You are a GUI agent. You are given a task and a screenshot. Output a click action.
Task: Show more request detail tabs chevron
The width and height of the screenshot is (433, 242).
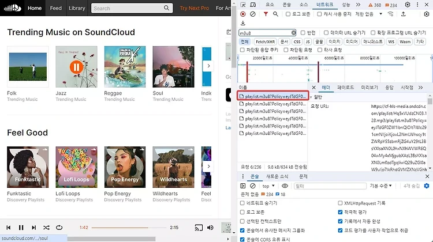pos(420,88)
